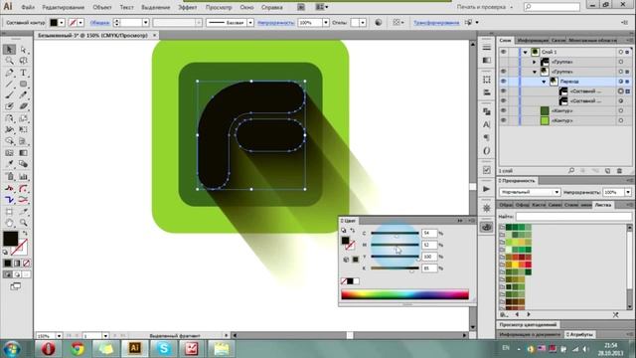Viewport: 636px width, 358px height.
Task: Open Actions panel play icon in dock
Action: pyautogui.click(x=486, y=189)
